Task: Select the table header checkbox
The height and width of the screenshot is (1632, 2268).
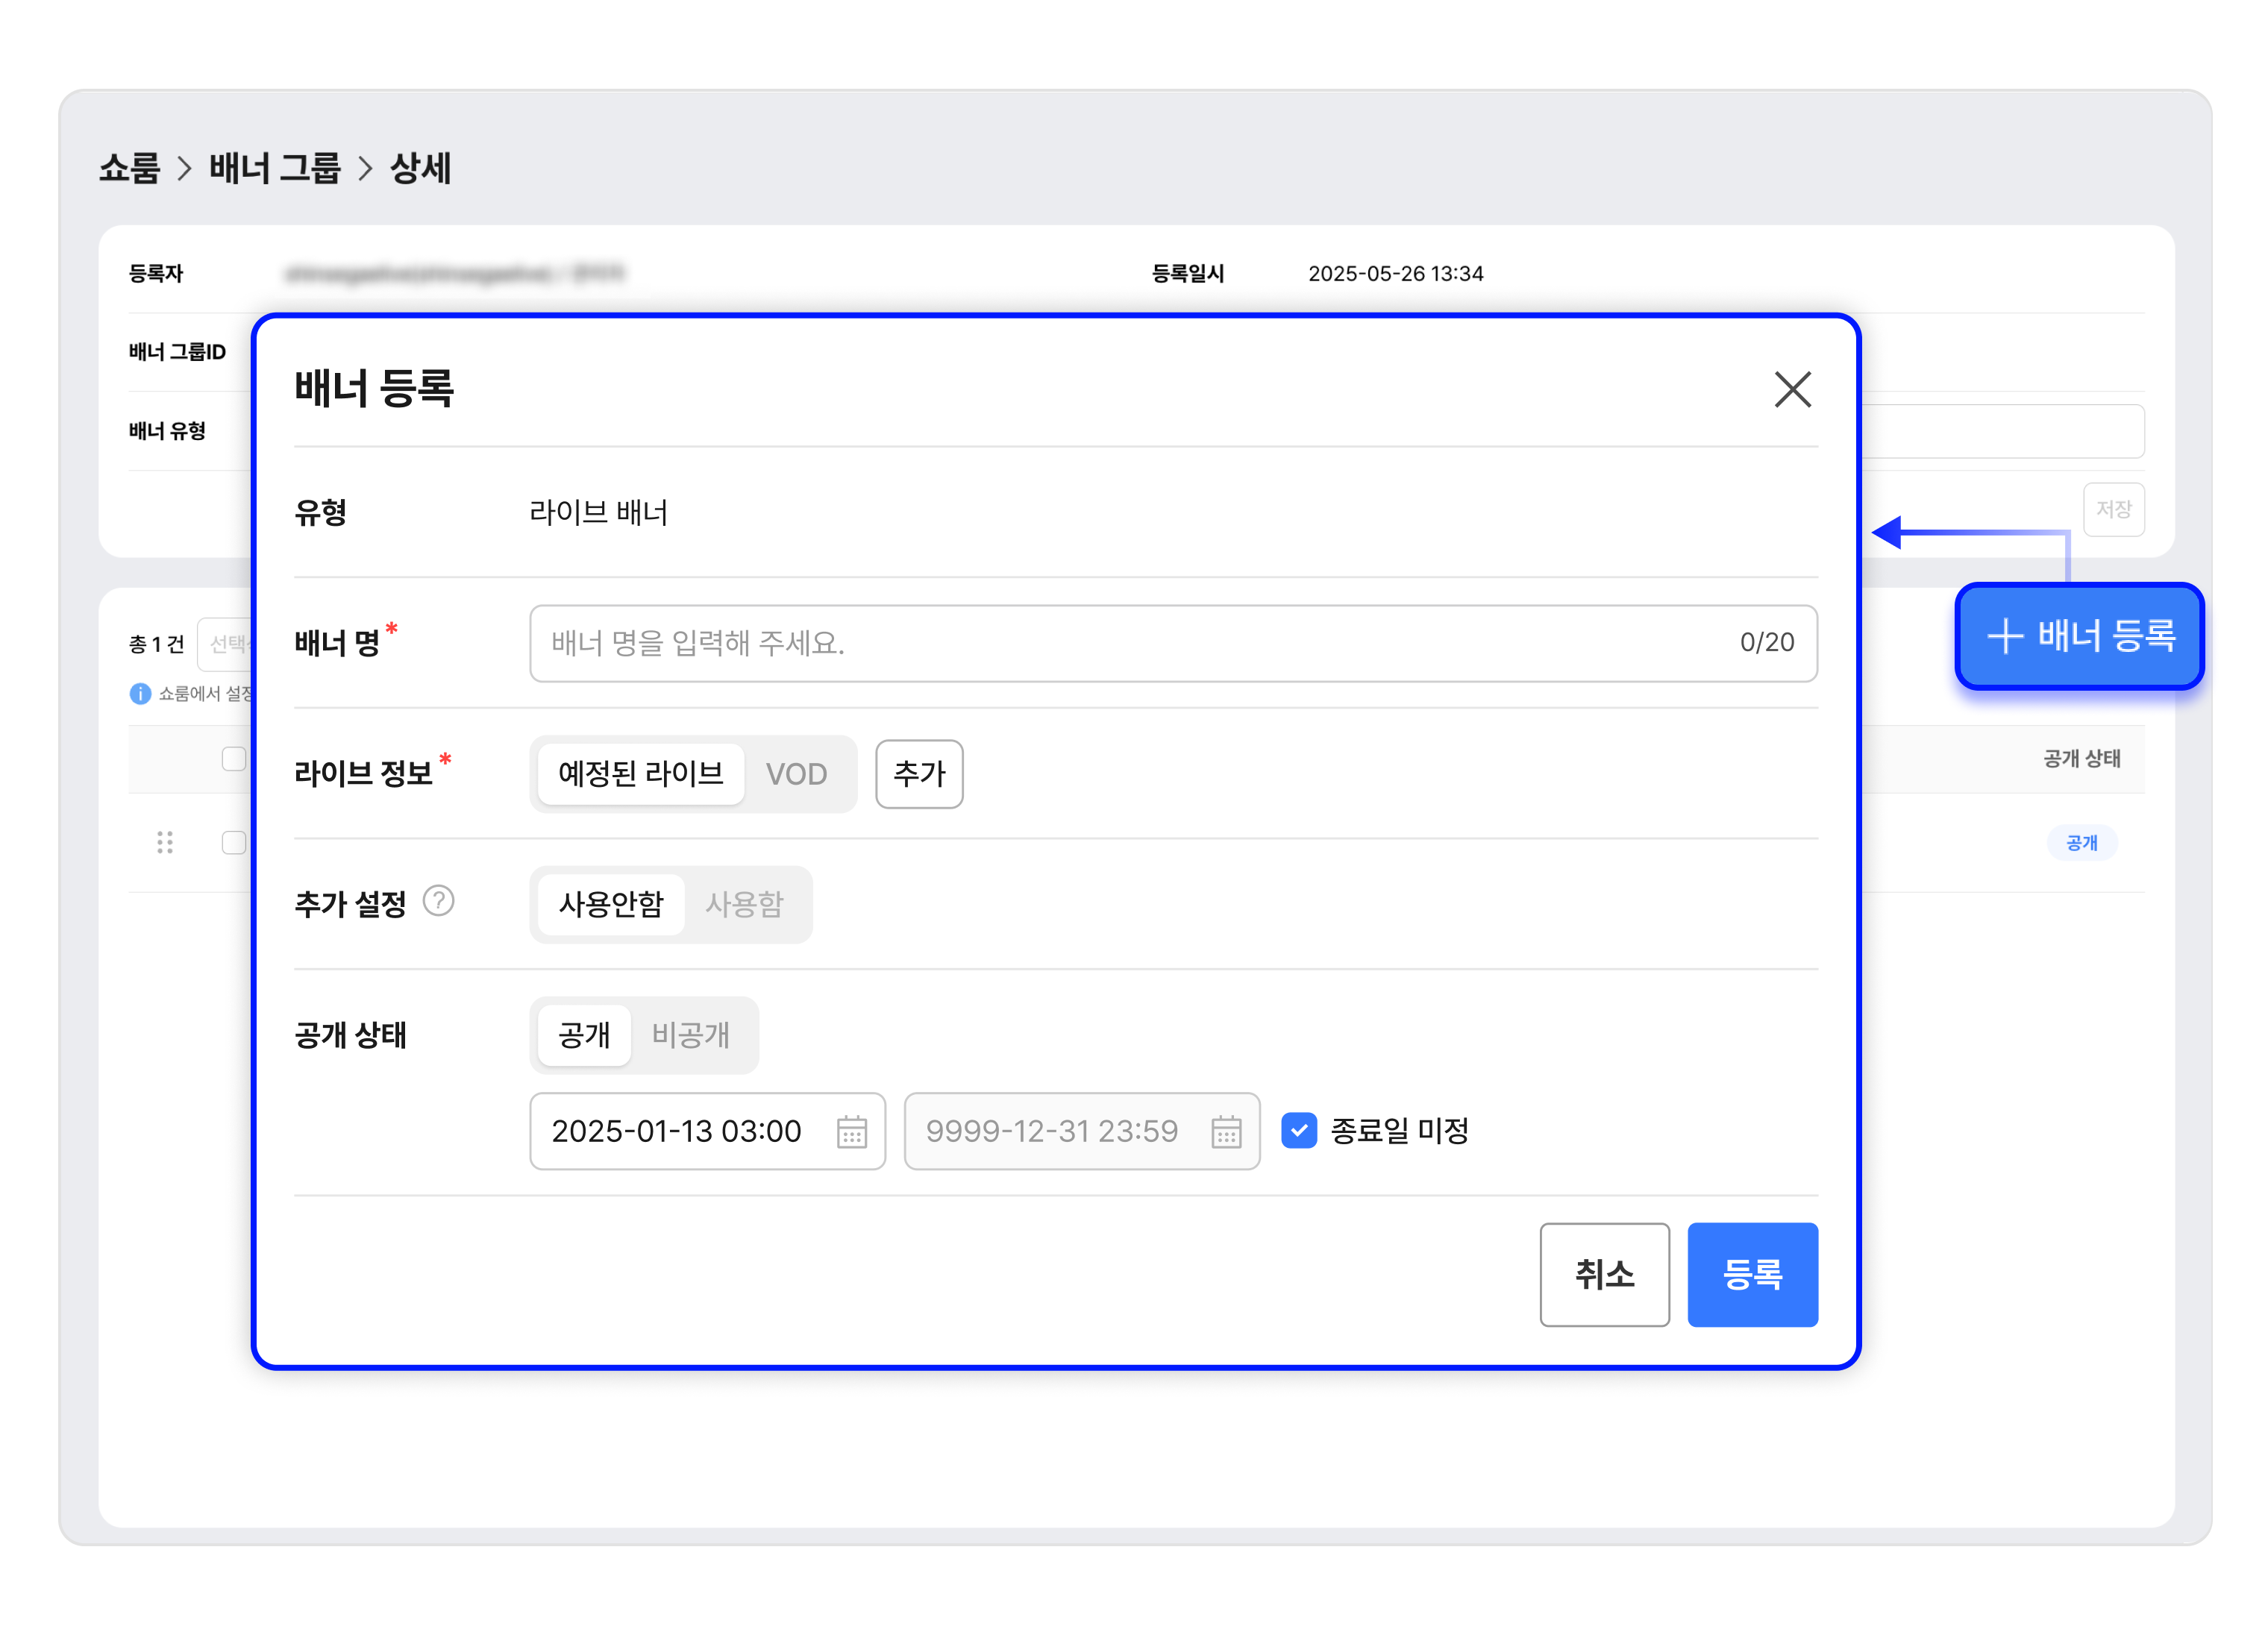Action: tap(234, 759)
